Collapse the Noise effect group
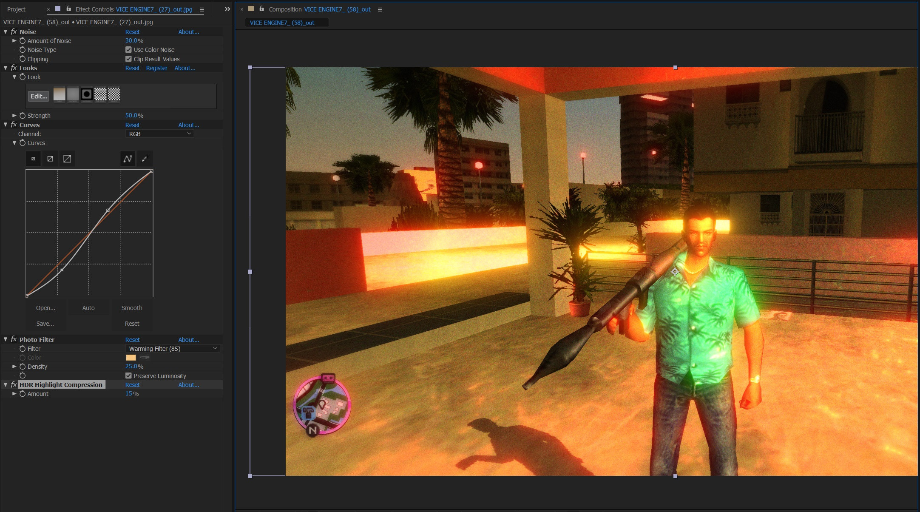 pyautogui.click(x=6, y=32)
